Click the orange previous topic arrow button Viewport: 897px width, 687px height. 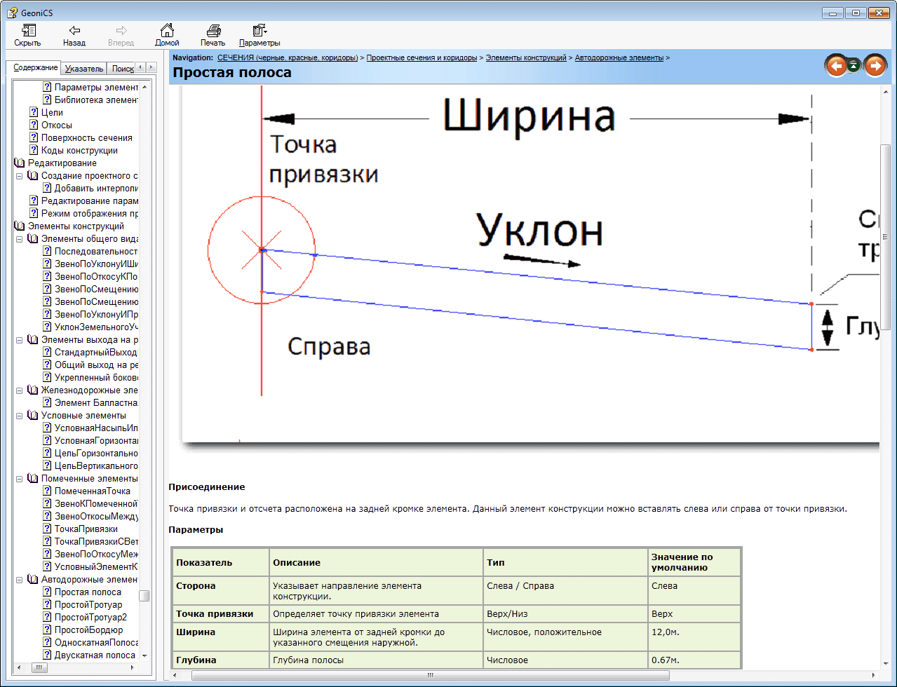(x=835, y=66)
